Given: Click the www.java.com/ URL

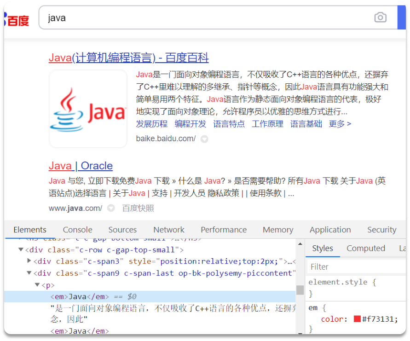Looking at the screenshot, I should tap(75, 208).
